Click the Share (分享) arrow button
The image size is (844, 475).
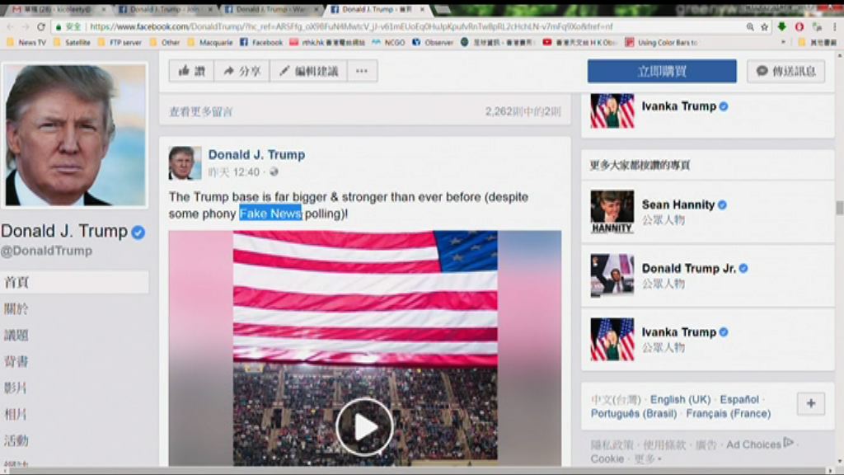(x=241, y=71)
